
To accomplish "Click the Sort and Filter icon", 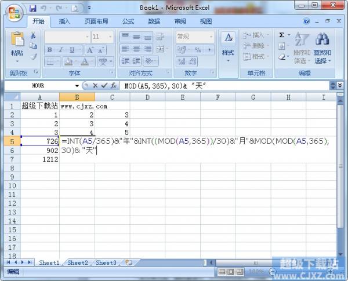I will tap(302, 45).
